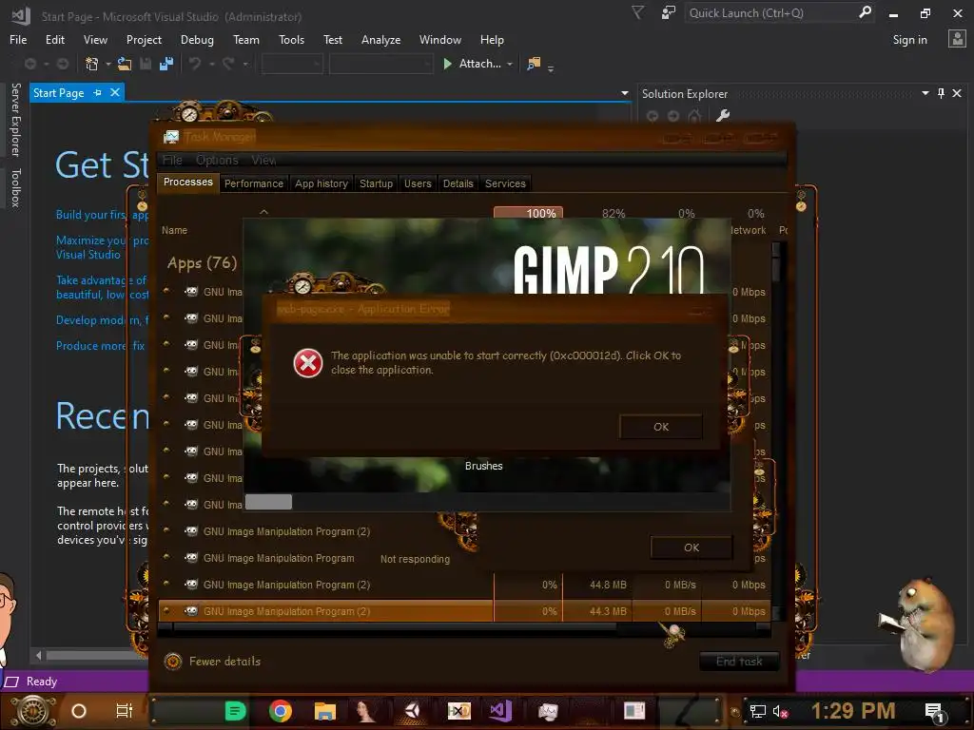Image resolution: width=974 pixels, height=730 pixels.
Task: Click the account avatar icon beside Sign in
Action: 957,39
